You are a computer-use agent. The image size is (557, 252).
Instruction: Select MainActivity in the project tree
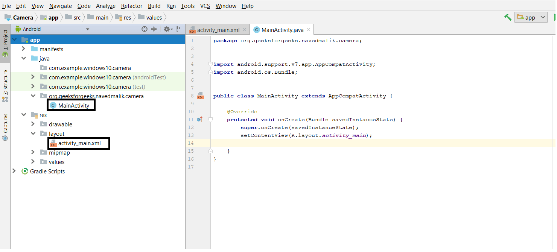click(x=73, y=106)
